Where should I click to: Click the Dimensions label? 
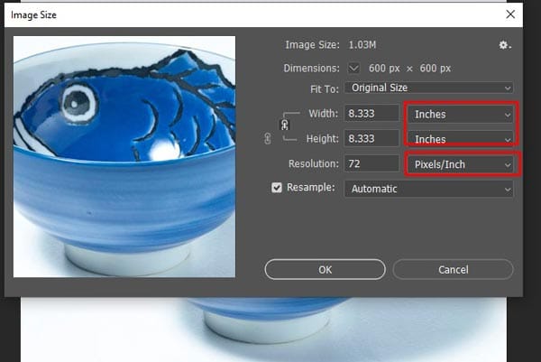pos(312,68)
